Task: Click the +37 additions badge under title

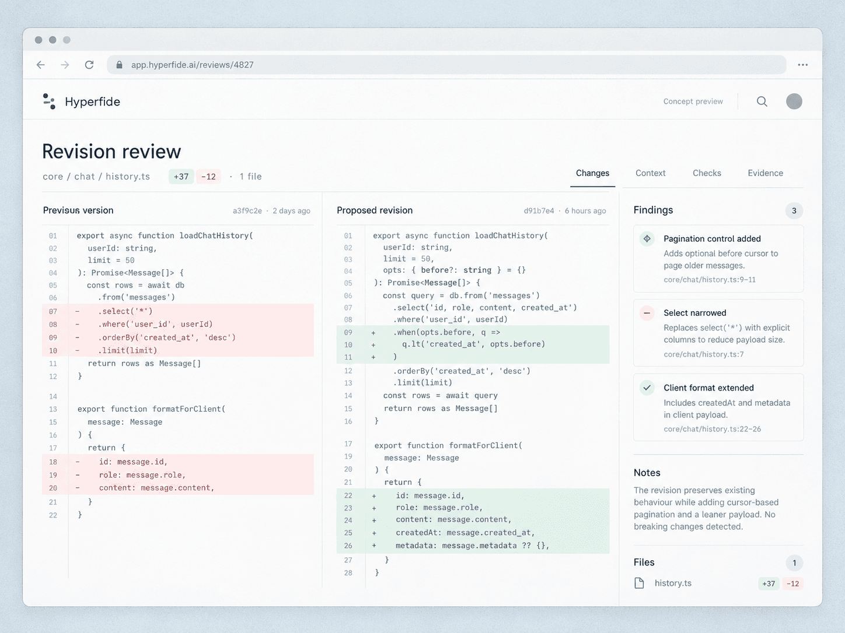Action: pyautogui.click(x=181, y=177)
